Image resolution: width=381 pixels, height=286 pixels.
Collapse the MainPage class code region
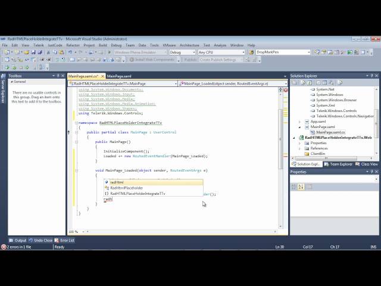pyautogui.click(x=76, y=132)
